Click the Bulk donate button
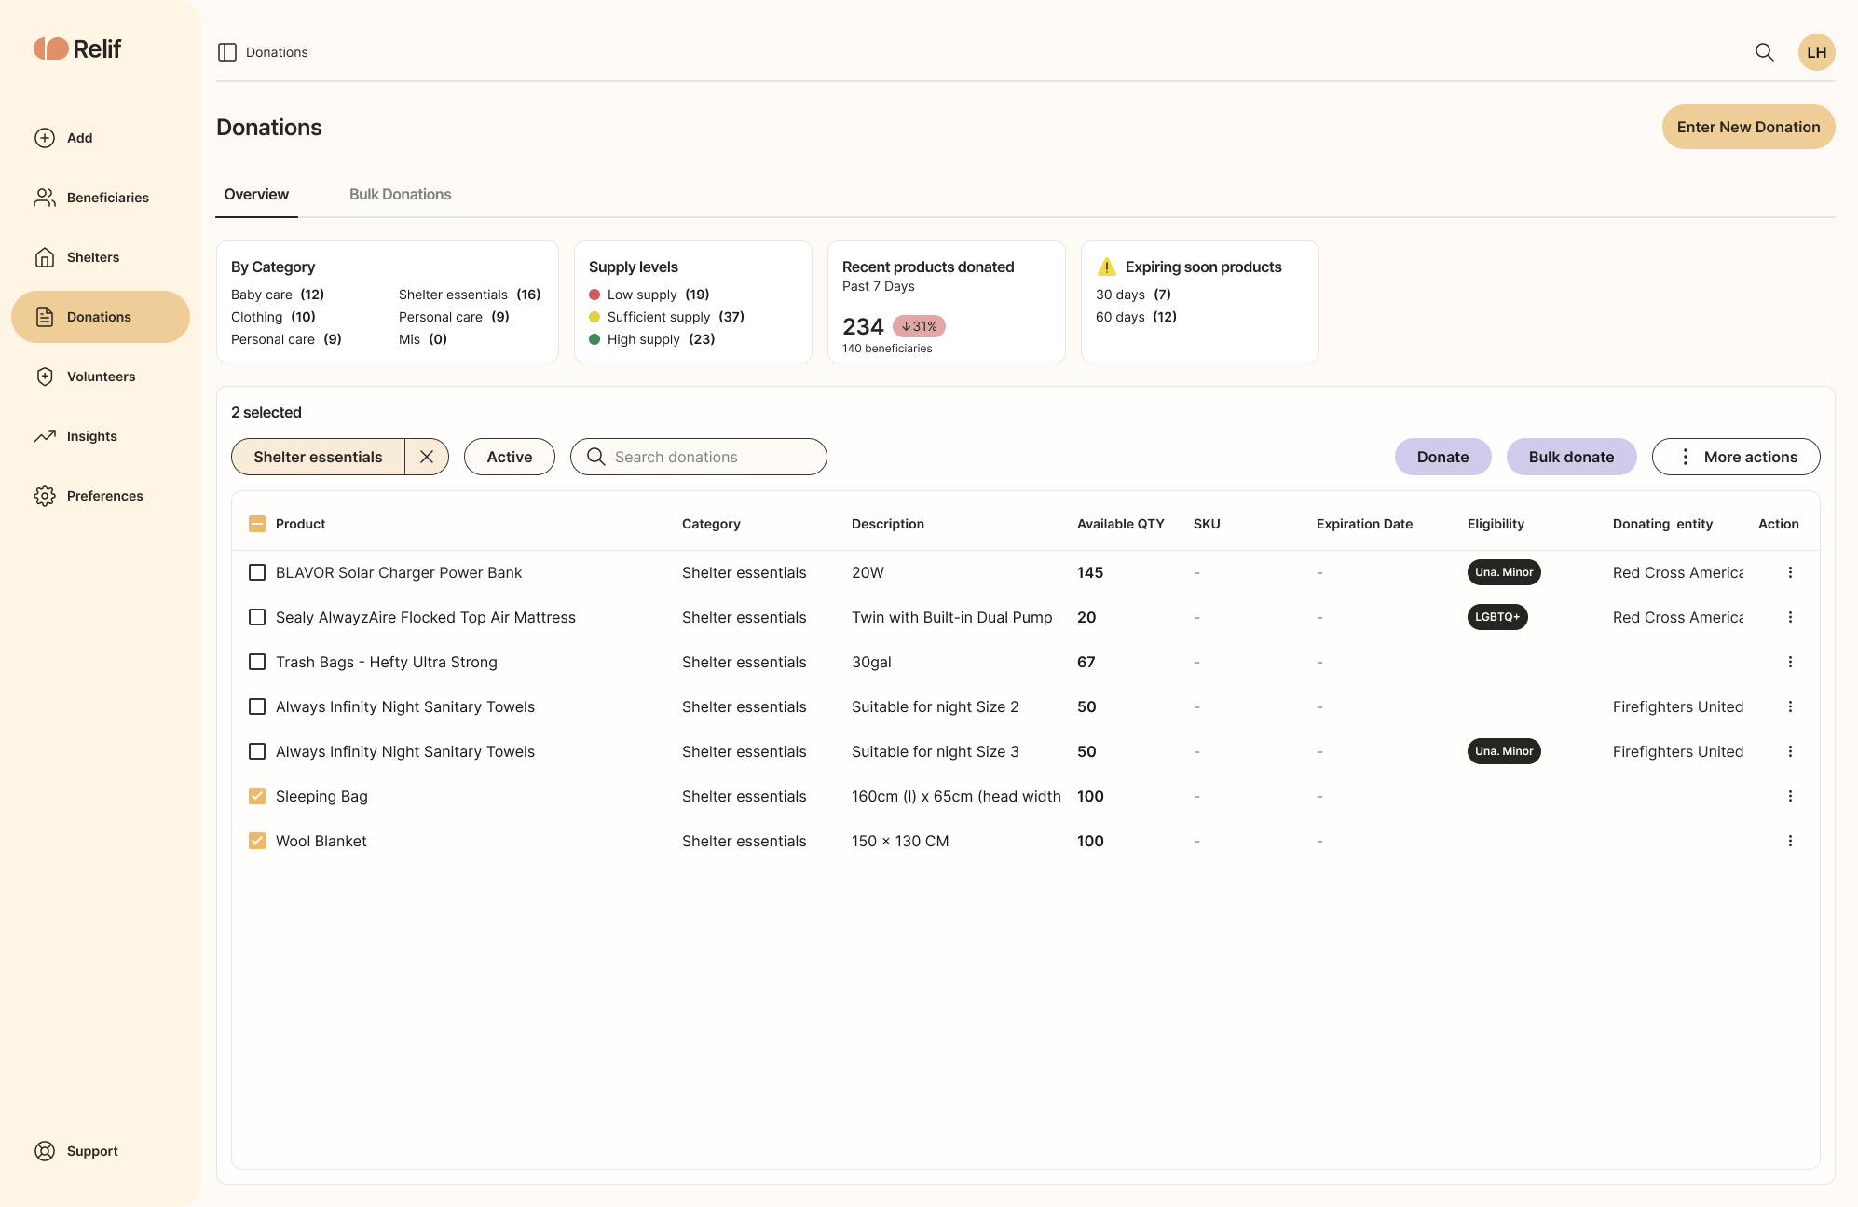Image resolution: width=1858 pixels, height=1207 pixels. pyautogui.click(x=1571, y=457)
